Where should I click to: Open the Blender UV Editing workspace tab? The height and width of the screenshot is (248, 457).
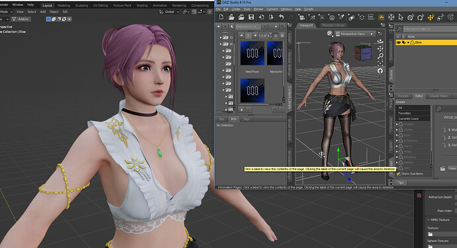[x=100, y=5]
